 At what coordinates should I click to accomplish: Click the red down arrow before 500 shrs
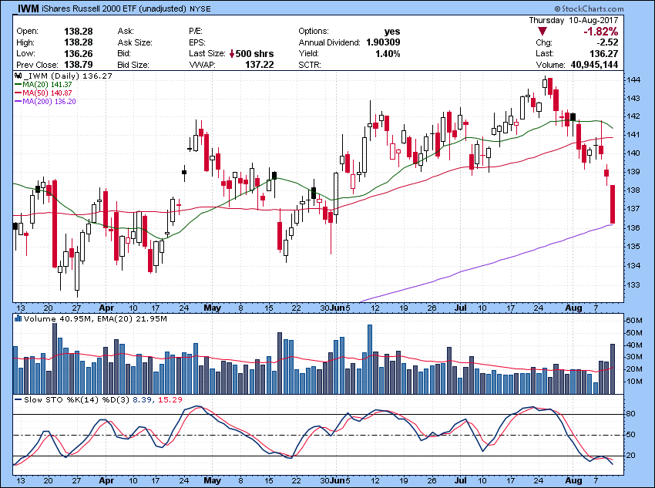(x=232, y=54)
